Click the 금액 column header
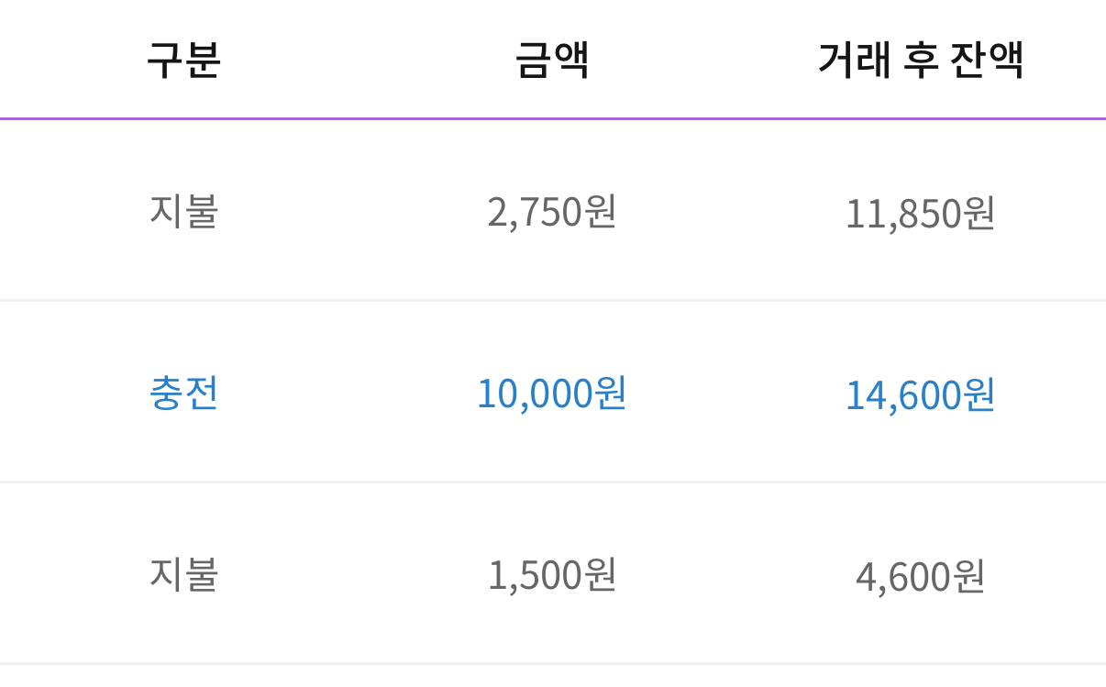Image resolution: width=1106 pixels, height=687 pixels. [551, 61]
